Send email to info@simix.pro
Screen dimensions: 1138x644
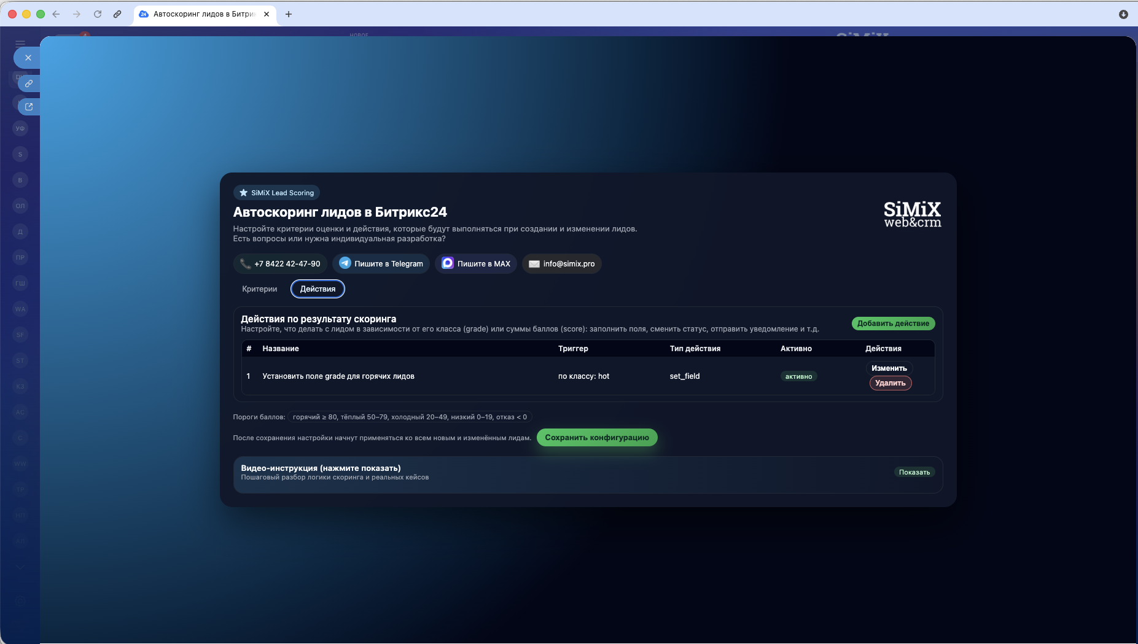(562, 264)
